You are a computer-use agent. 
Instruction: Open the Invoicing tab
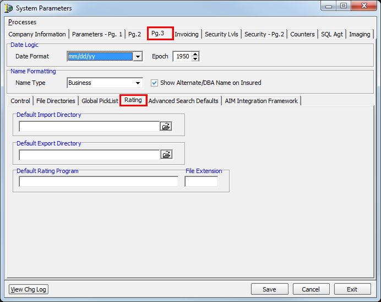186,34
